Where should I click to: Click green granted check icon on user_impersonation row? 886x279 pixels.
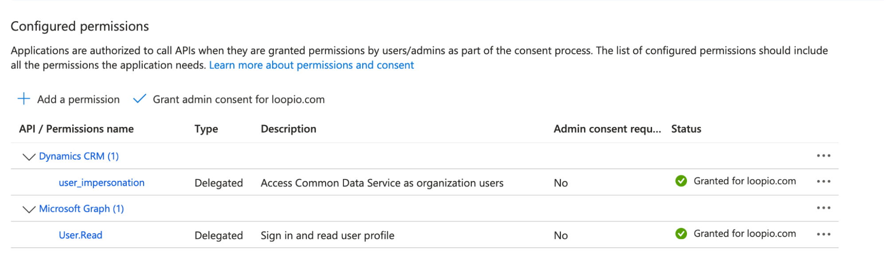pyautogui.click(x=681, y=181)
